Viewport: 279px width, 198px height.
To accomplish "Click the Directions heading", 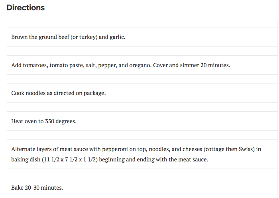I will (x=26, y=8).
